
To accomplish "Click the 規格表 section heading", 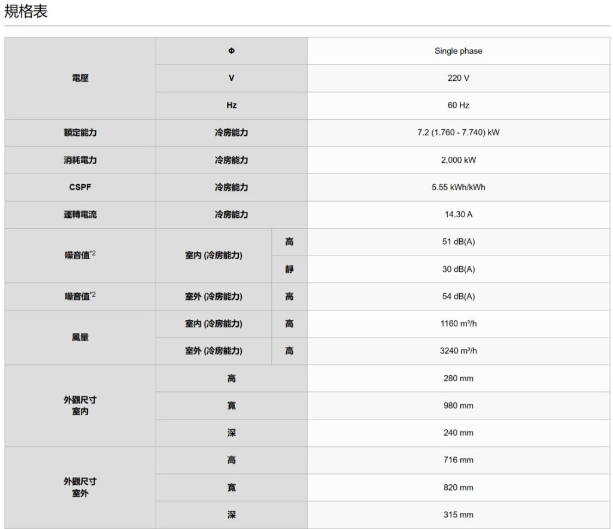I will tap(26, 11).
